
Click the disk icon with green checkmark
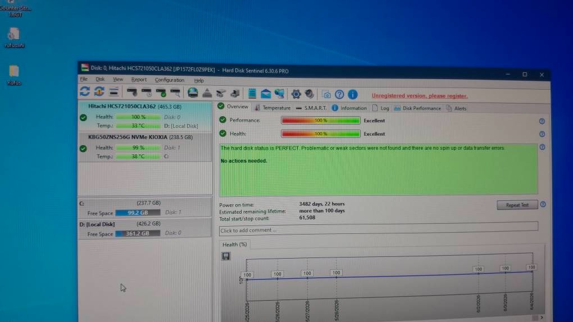[161, 93]
